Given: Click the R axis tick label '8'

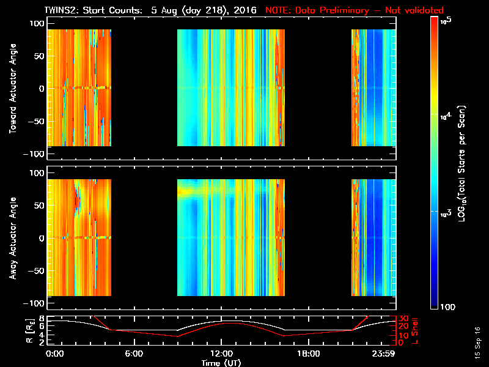Looking at the screenshot, I should (x=41, y=319).
